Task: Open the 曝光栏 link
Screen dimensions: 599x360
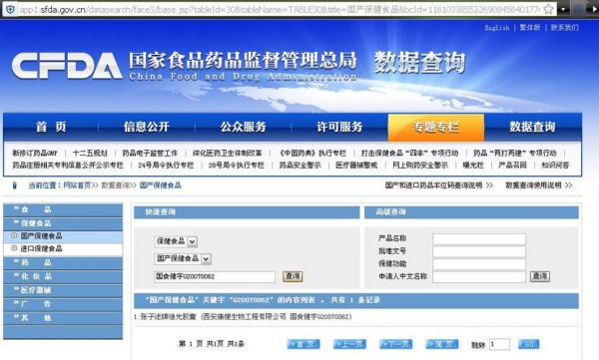Action: (x=473, y=166)
